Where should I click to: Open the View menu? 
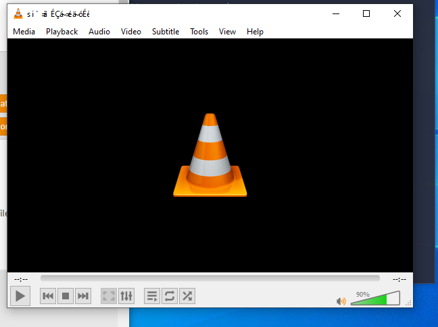pos(227,32)
